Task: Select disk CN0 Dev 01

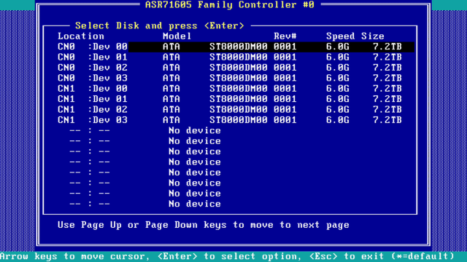Action: (x=230, y=57)
